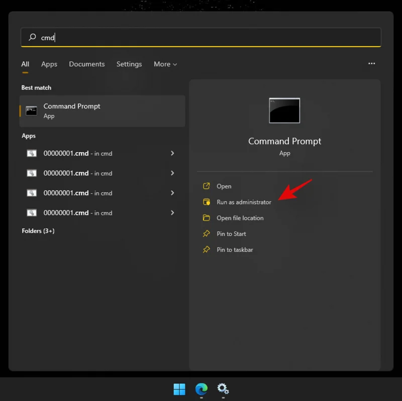Click the Open icon to launch Command Prompt
The width and height of the screenshot is (402, 401).
point(207,186)
